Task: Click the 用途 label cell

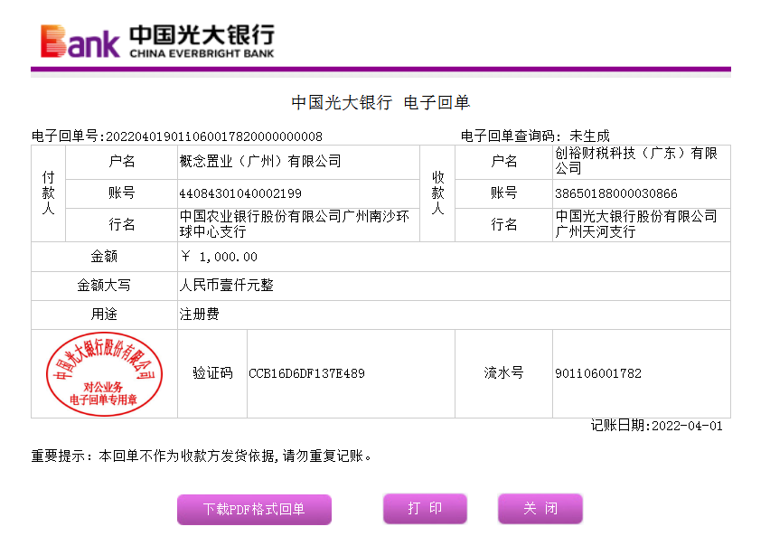Action: click(104, 314)
